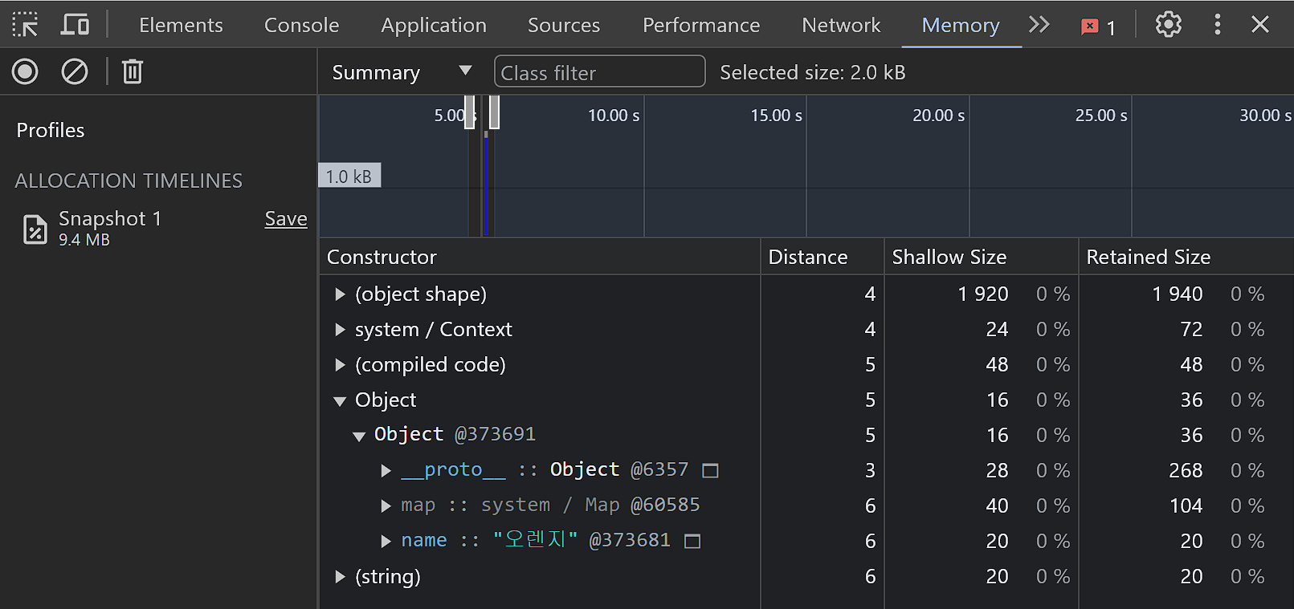This screenshot has width=1294, height=609.
Task: Collapse the Object constructor group
Action: pyautogui.click(x=340, y=400)
